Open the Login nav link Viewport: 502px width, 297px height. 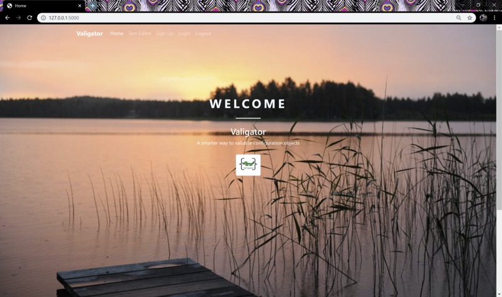tap(184, 33)
